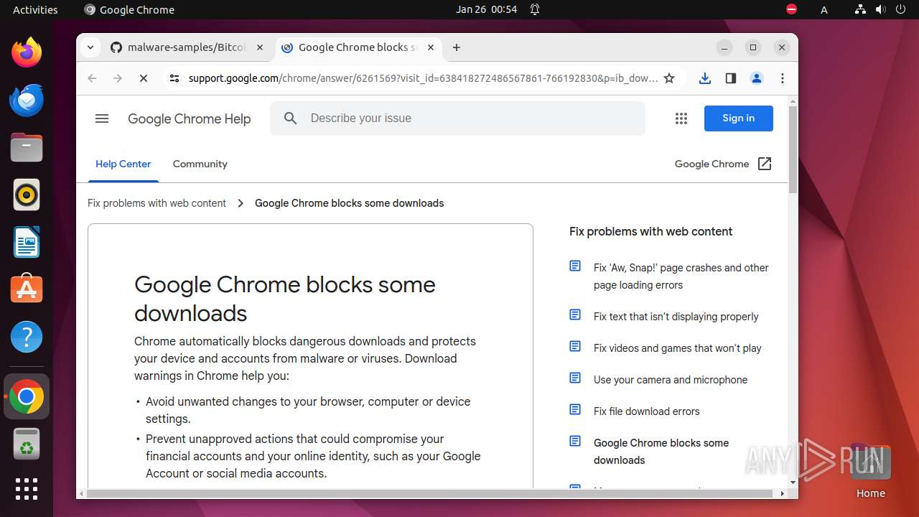Open the power system tray icon
This screenshot has width=919, height=517.
click(900, 9)
